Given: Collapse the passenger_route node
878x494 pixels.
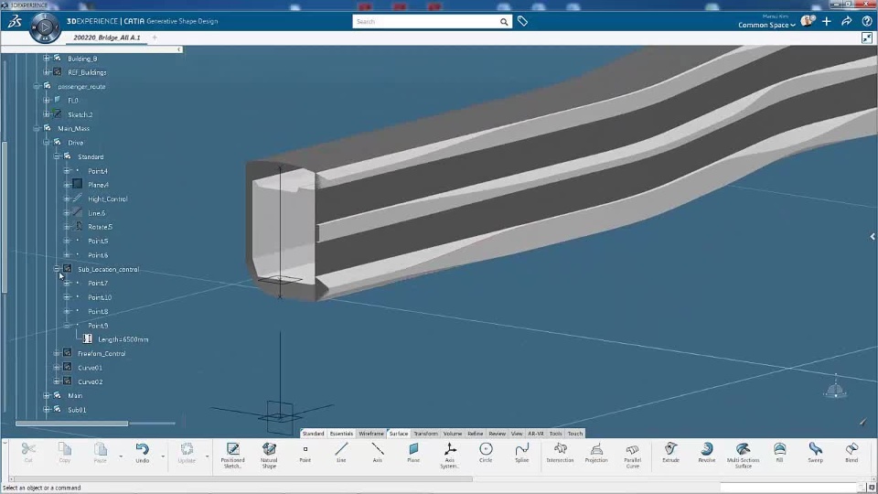Looking at the screenshot, I should (37, 86).
